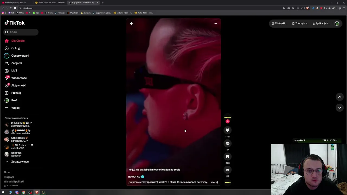Image resolution: width=347 pixels, height=195 pixels.
Task: Open Warunki i polityki footer link
Action: tap(14, 181)
